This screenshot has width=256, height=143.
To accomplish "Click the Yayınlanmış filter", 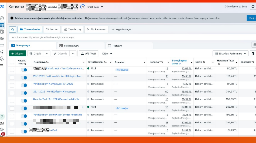I will pyautogui.click(x=73, y=29).
